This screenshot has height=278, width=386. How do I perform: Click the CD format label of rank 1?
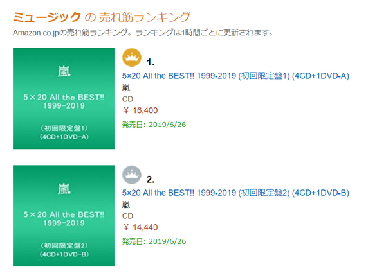[127, 100]
